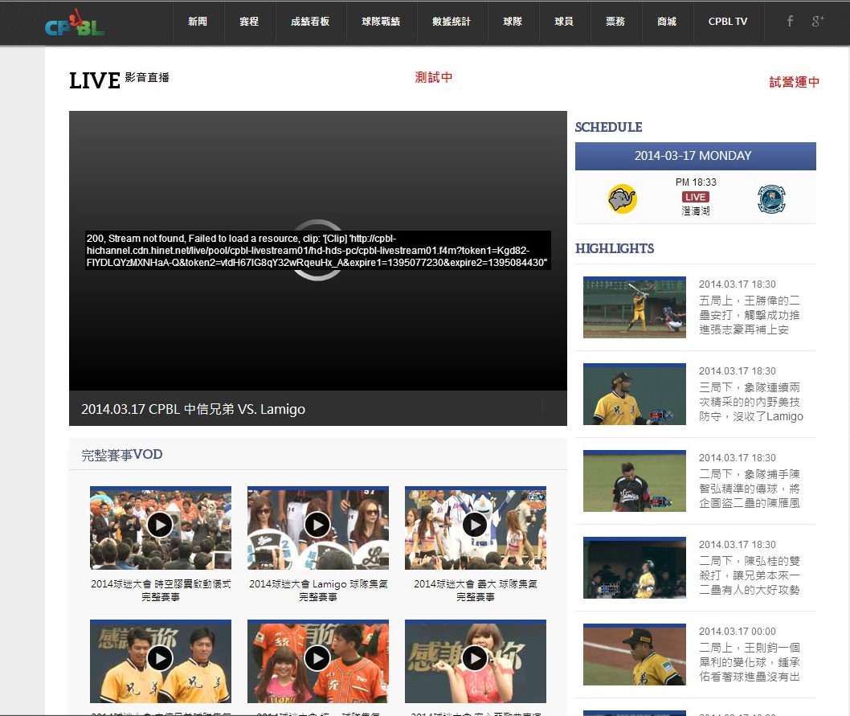
Task: Open the 成績看板 menu
Action: (311, 22)
